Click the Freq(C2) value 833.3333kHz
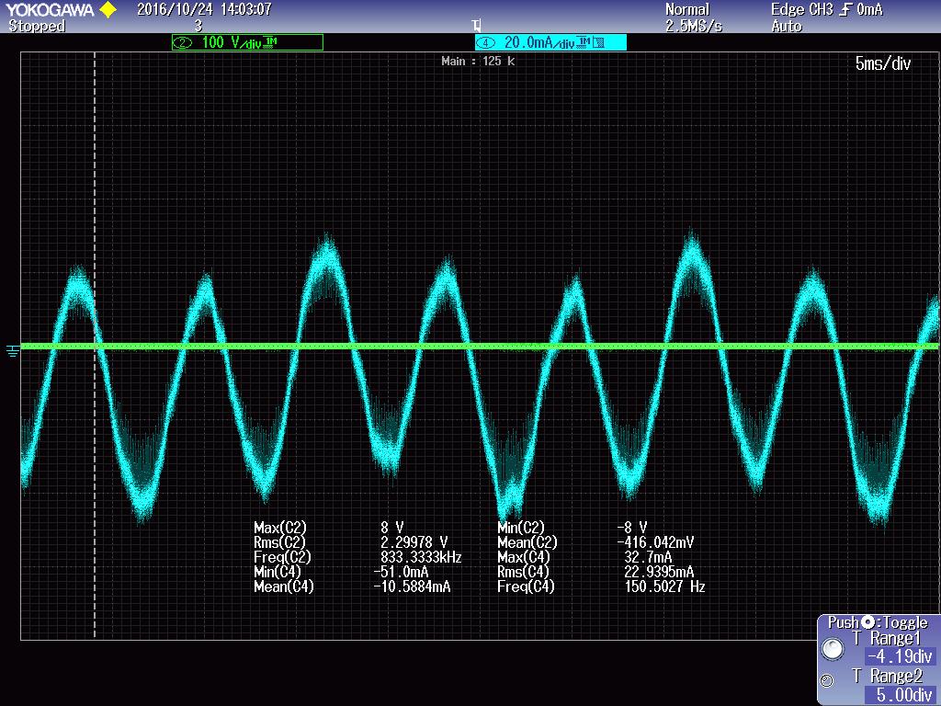The height and width of the screenshot is (706, 941). (421, 557)
